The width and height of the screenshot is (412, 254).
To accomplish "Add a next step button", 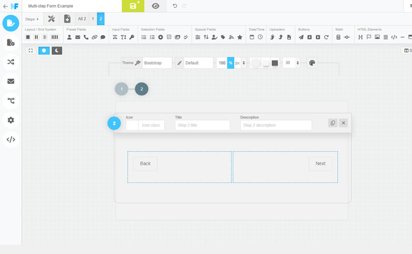I will pyautogui.click(x=318, y=37).
